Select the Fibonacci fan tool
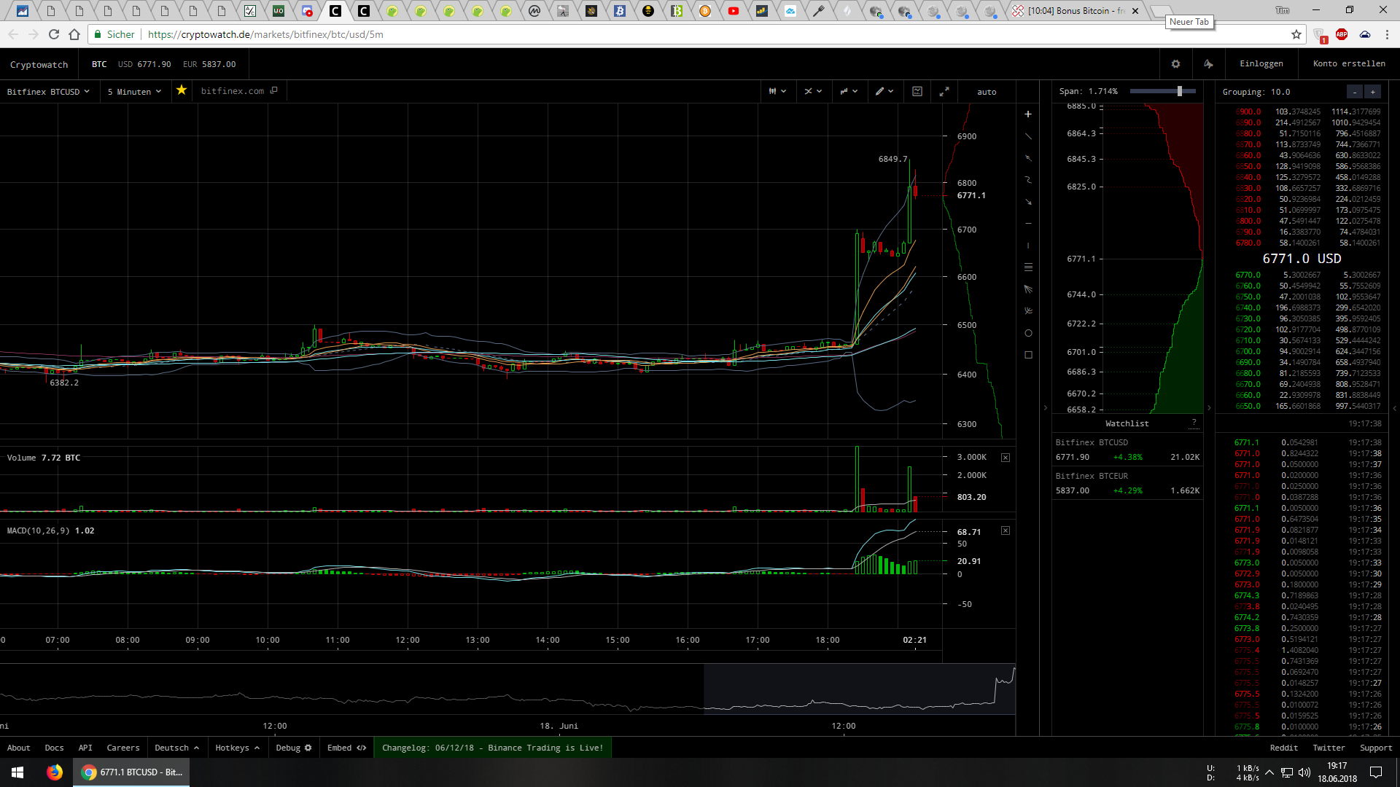1400x787 pixels. tap(1028, 289)
